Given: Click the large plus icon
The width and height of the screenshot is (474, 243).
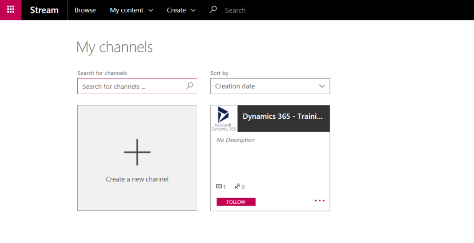Looking at the screenshot, I should [137, 152].
